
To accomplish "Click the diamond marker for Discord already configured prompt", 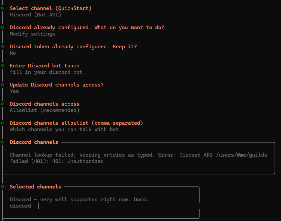I will pos(3,27).
